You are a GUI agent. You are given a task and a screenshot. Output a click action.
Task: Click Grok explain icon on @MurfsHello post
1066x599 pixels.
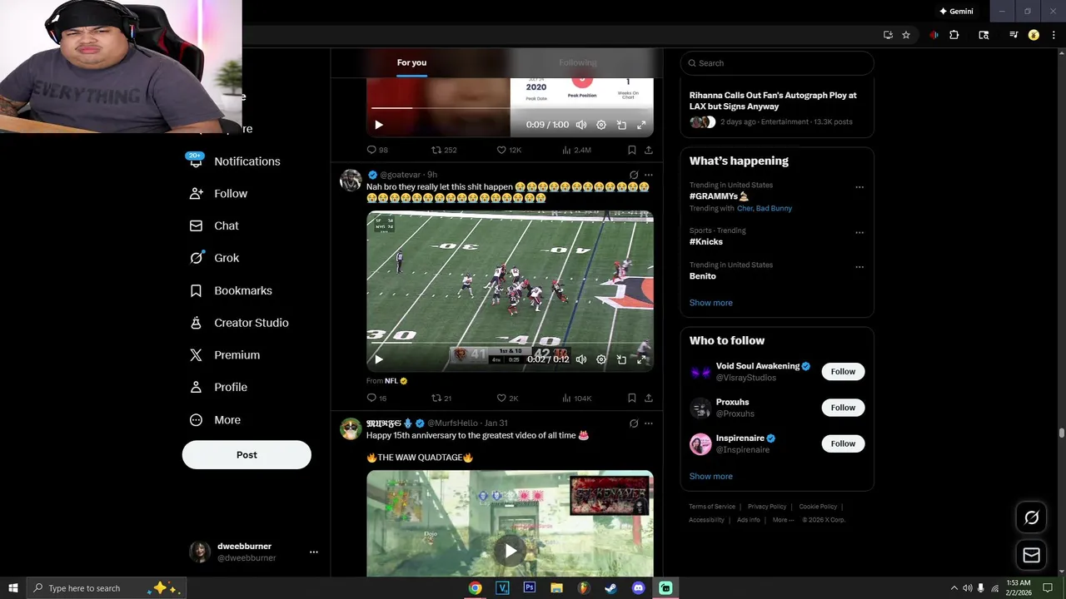coord(634,423)
